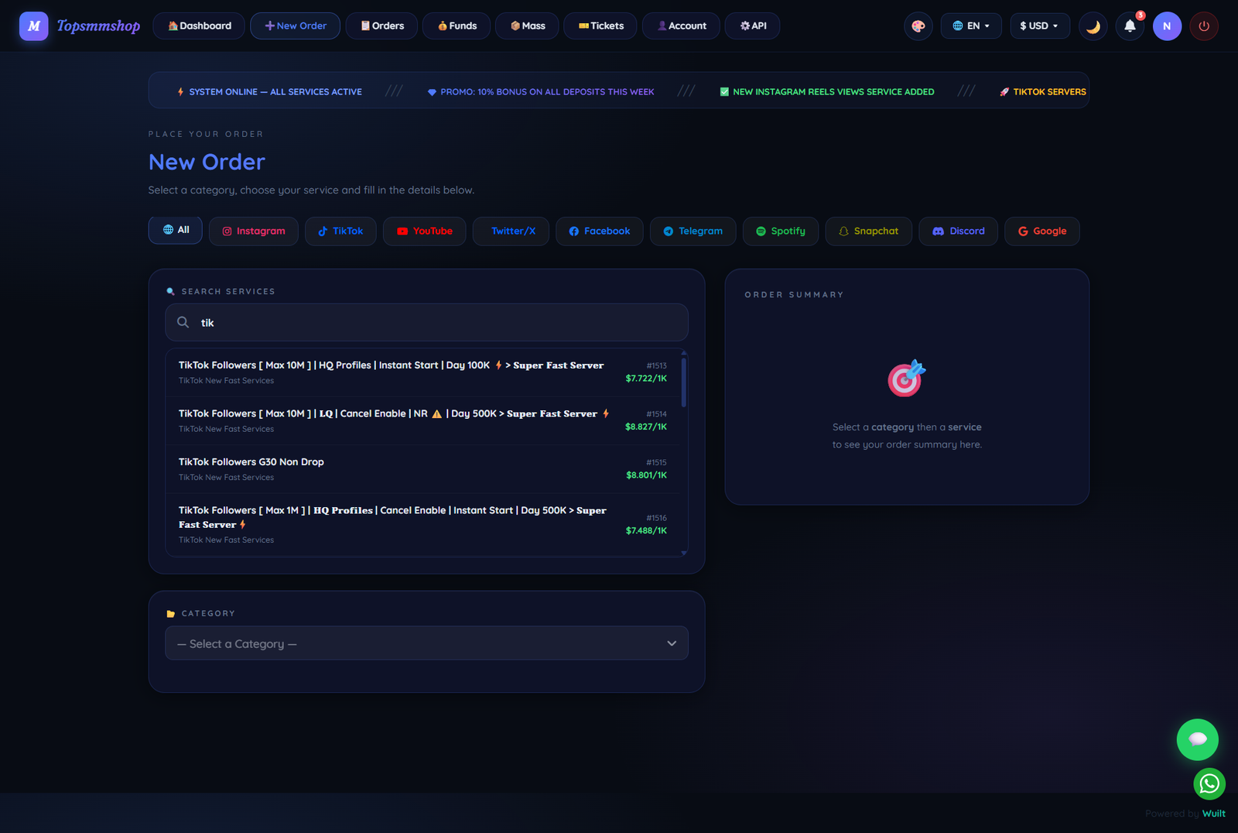Click the $7.488/1K price
Viewport: 1238px width, 833px height.
point(646,531)
